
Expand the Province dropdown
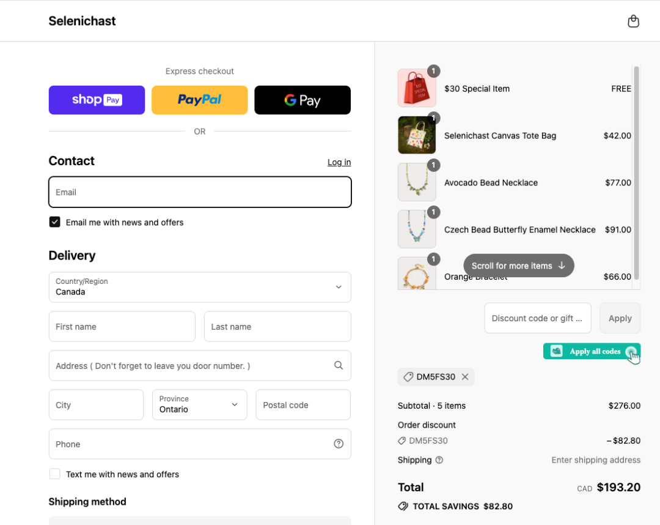coord(199,404)
